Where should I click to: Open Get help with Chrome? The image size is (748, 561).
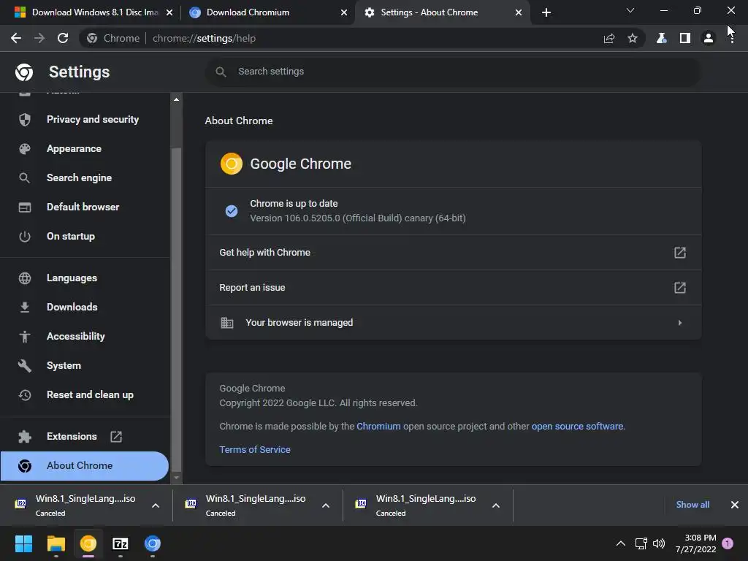tap(453, 252)
